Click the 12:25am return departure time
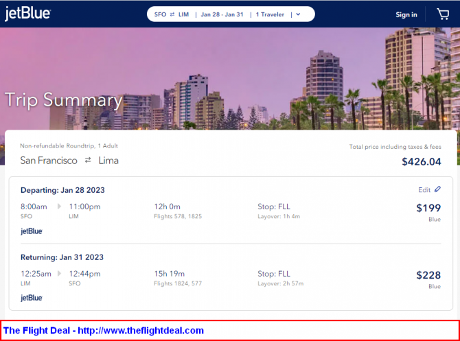 pyautogui.click(x=36, y=274)
